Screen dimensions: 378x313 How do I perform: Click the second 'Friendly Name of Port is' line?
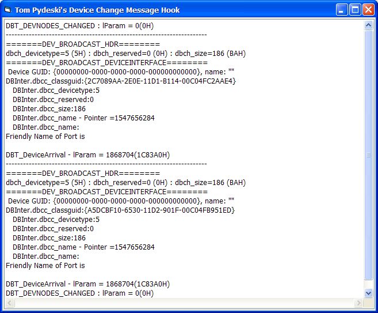tap(45, 266)
